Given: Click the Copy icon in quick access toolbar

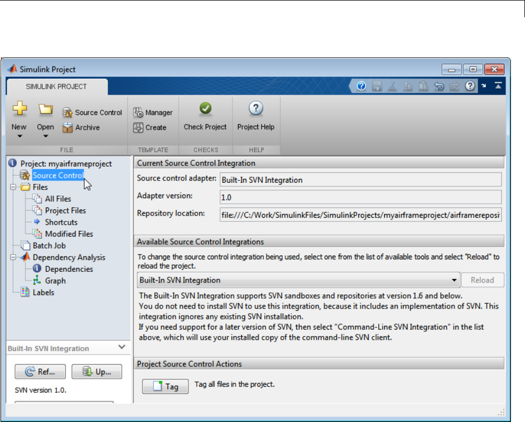Looking at the screenshot, I should [x=408, y=86].
